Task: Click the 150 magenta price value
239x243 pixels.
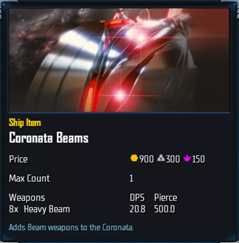Action: (198, 159)
